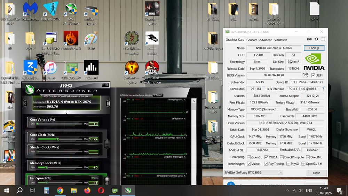
Task: Select the Paint desktop shortcut
Action: tap(91, 40)
